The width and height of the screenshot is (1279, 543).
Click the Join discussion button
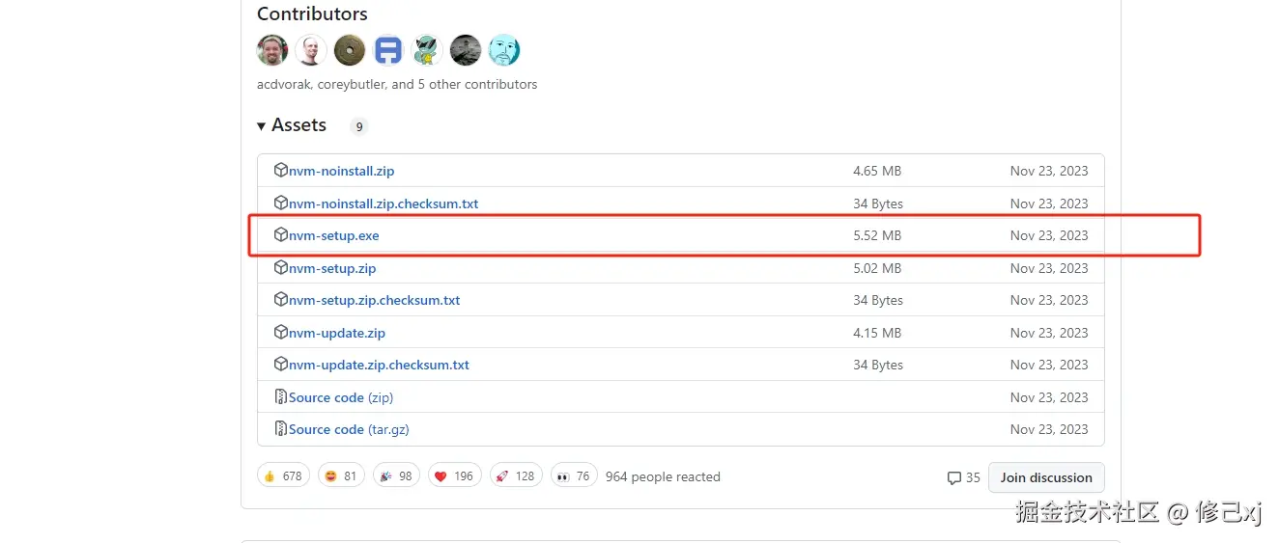tap(1046, 477)
